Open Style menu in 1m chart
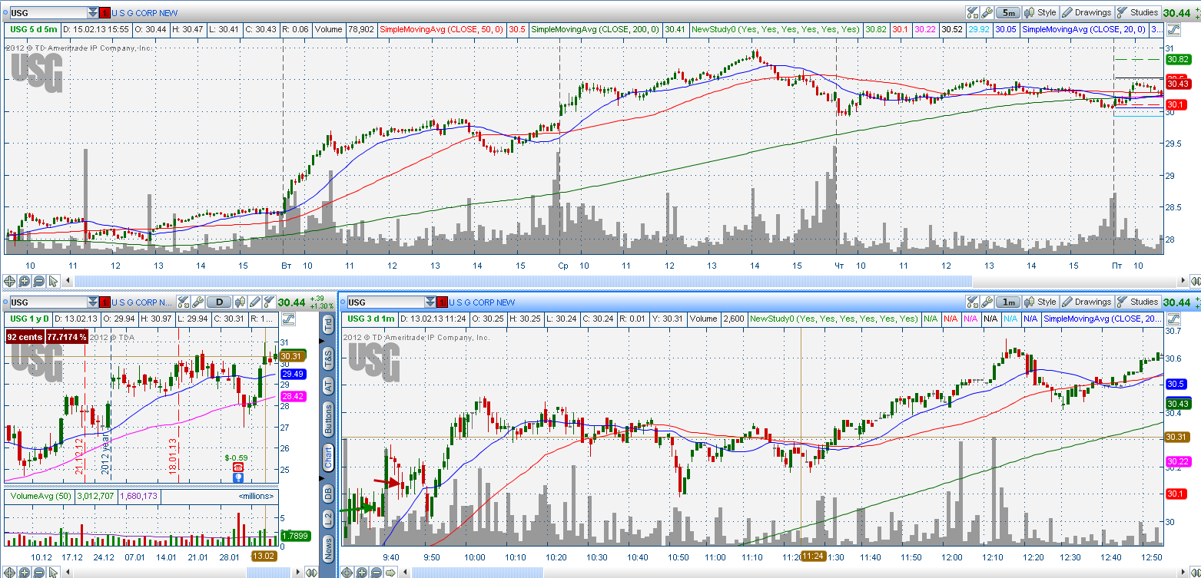The height and width of the screenshot is (578, 1201). click(x=1040, y=302)
